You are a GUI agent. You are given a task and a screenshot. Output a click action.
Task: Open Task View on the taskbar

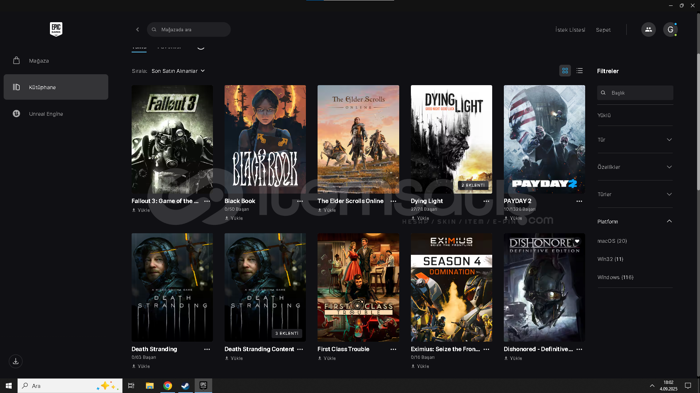point(131,386)
